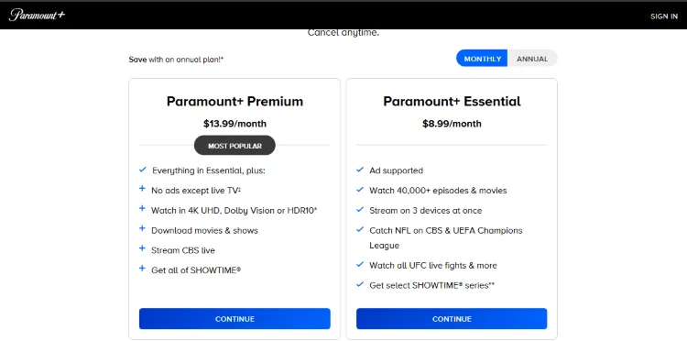Click plus icon beside Download movies & shows
This screenshot has width=687, height=341.
[142, 229]
